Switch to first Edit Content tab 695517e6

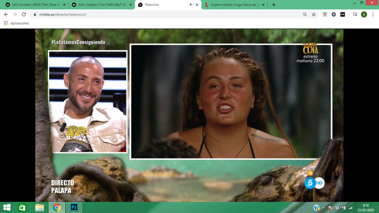point(35,5)
